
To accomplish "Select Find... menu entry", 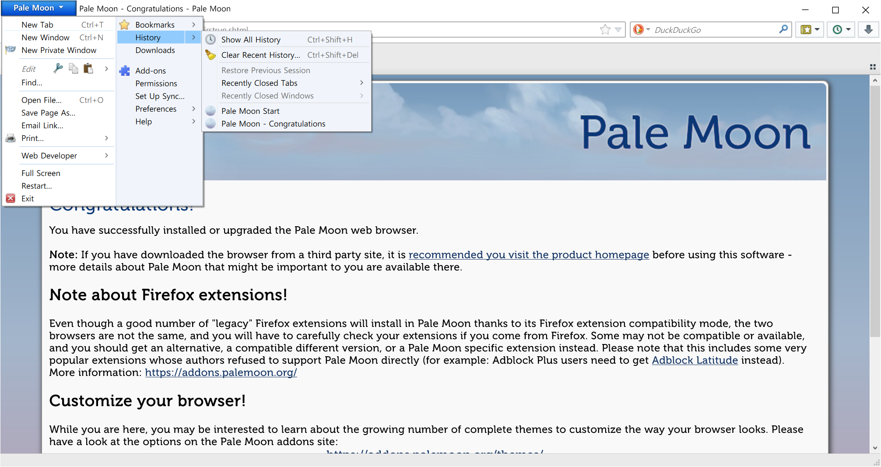I will [59, 83].
